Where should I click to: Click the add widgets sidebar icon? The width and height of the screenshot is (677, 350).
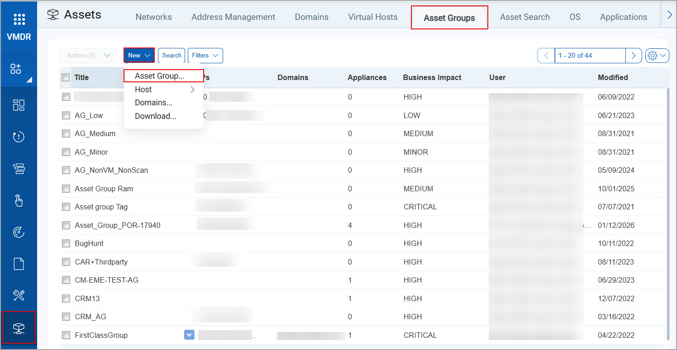[x=16, y=69]
